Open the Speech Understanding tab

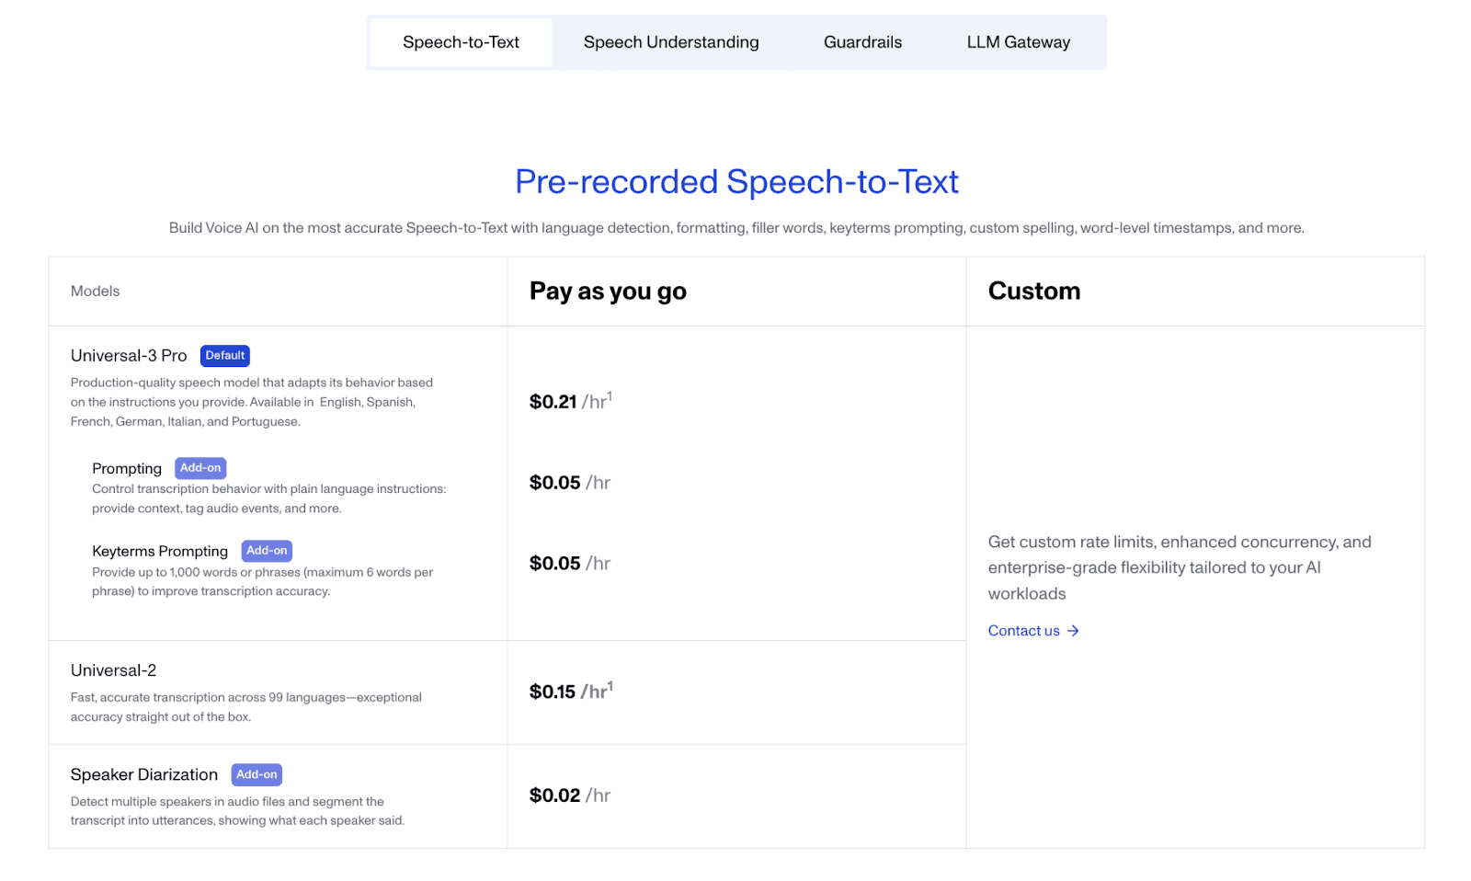click(x=671, y=42)
